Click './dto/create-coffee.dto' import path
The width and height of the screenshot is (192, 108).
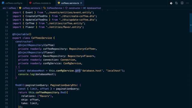click(x=77, y=16)
